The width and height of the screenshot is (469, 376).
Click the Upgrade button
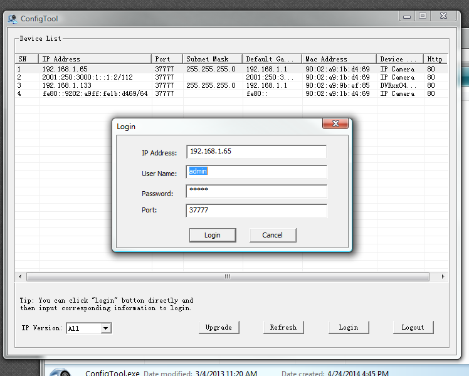pos(219,327)
